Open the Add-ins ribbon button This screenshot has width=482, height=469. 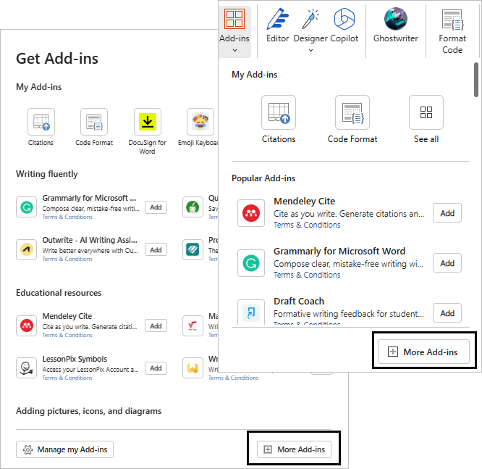[234, 30]
